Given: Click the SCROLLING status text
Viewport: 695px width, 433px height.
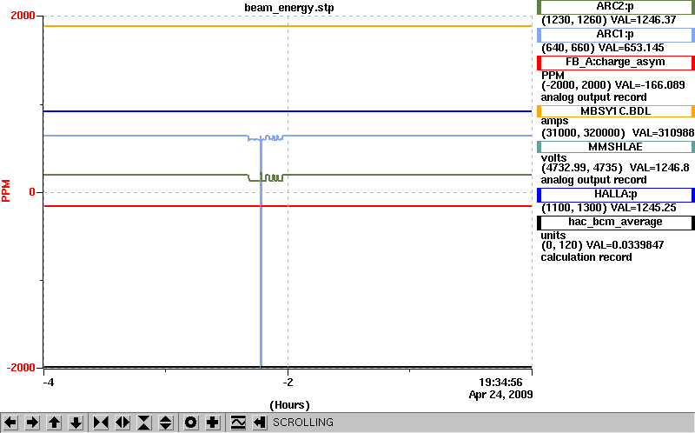Looking at the screenshot, I should pyautogui.click(x=302, y=423).
